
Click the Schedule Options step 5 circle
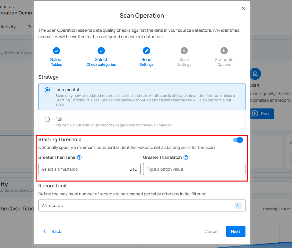click(224, 51)
